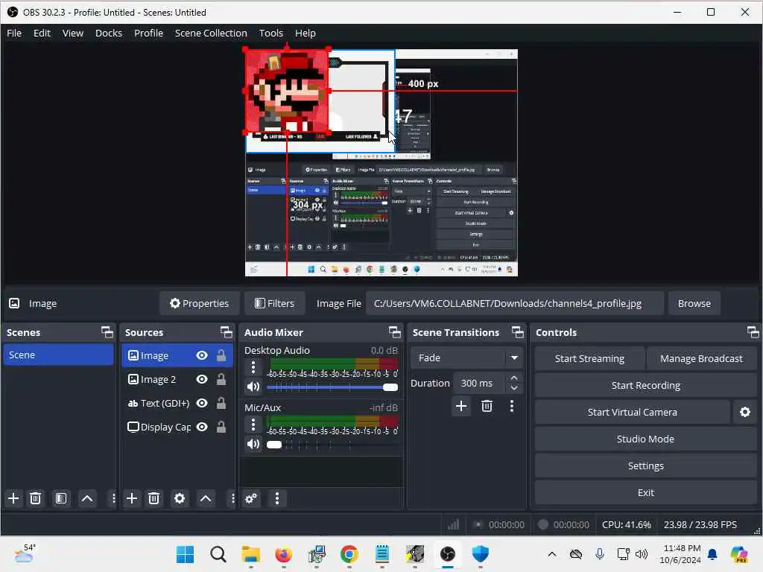Remove selected scene with Scenes trash icon
This screenshot has width=763, height=572.
click(36, 498)
